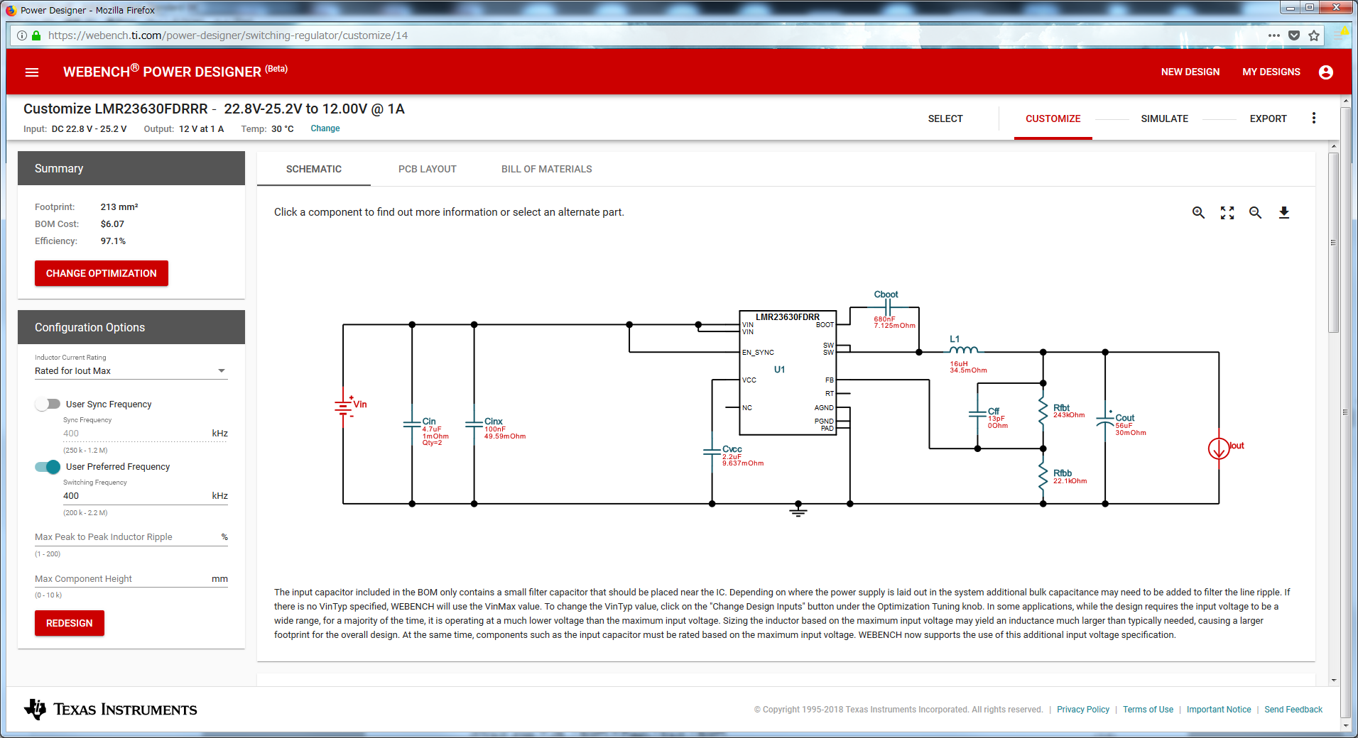Click Change link for design inputs
1358x738 pixels.
325,128
